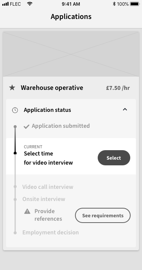
Task: Tap the Warehouse operative job title
Action: pyautogui.click(x=52, y=88)
